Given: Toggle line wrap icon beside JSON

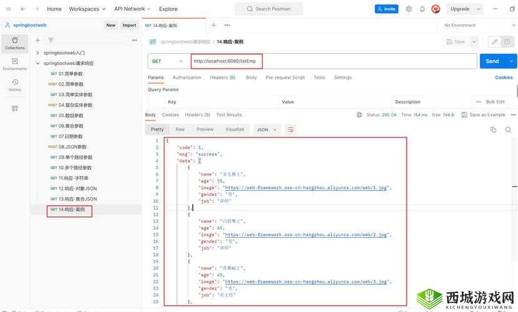Looking at the screenshot, I should click(290, 129).
